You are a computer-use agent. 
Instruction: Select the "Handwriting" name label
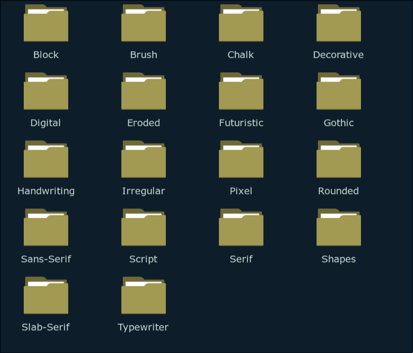coord(46,191)
